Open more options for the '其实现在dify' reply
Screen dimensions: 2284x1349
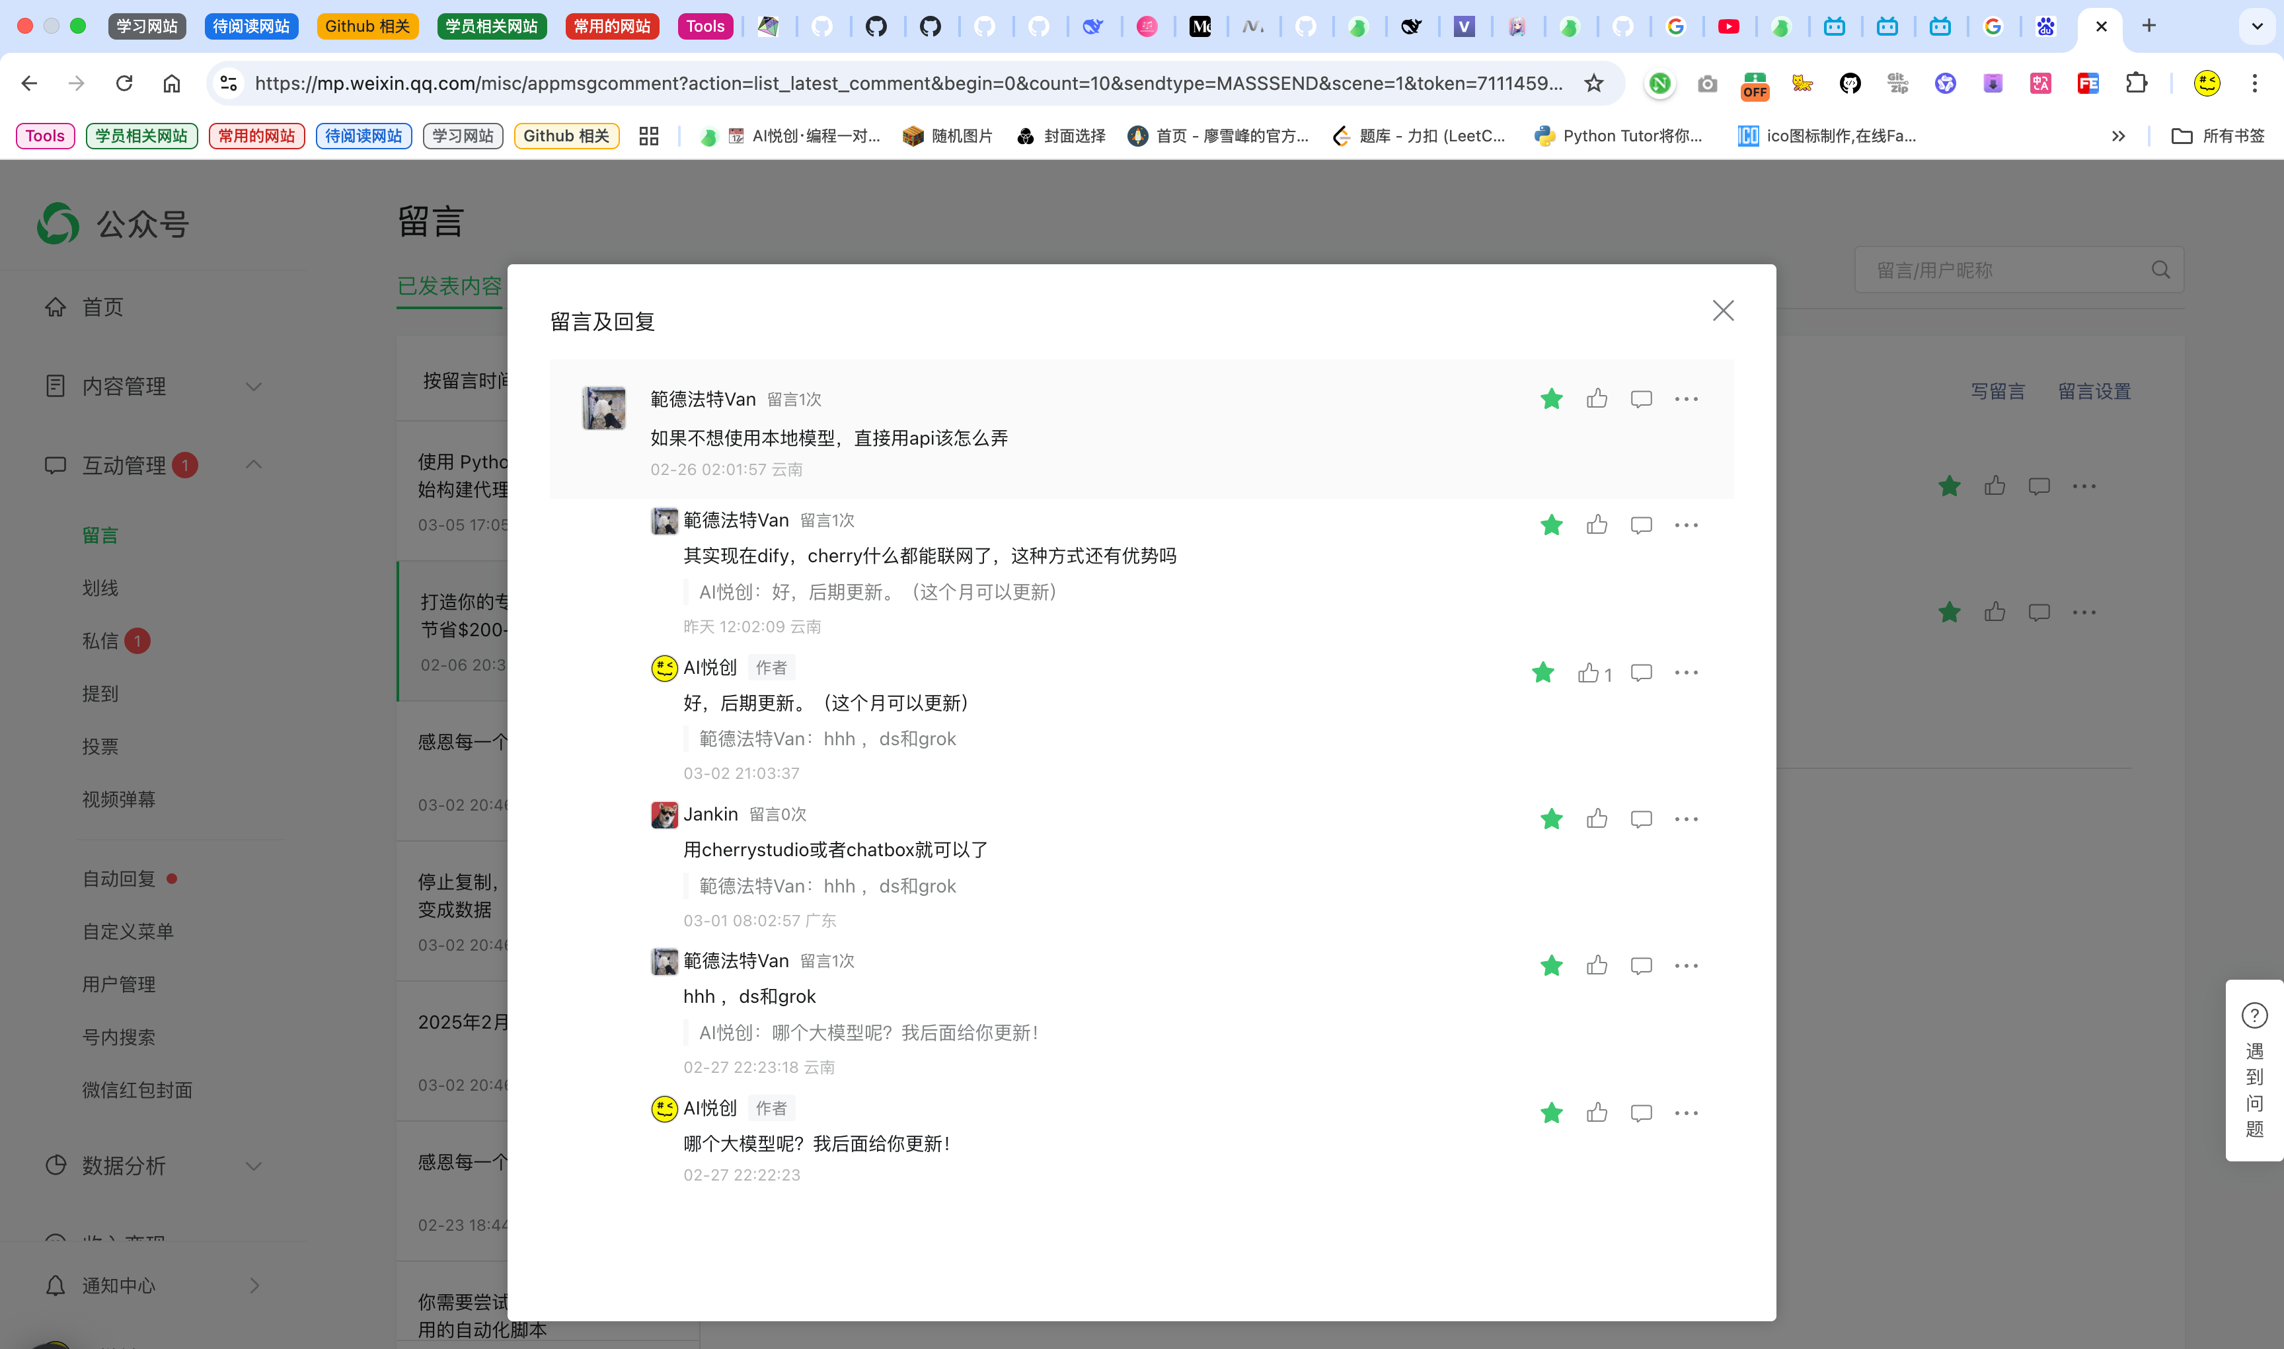(1687, 525)
